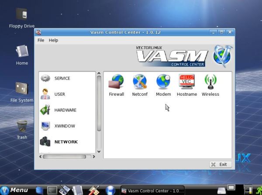Open the File System desktop icon
This screenshot has height=195, width=262.
coord(21,88)
